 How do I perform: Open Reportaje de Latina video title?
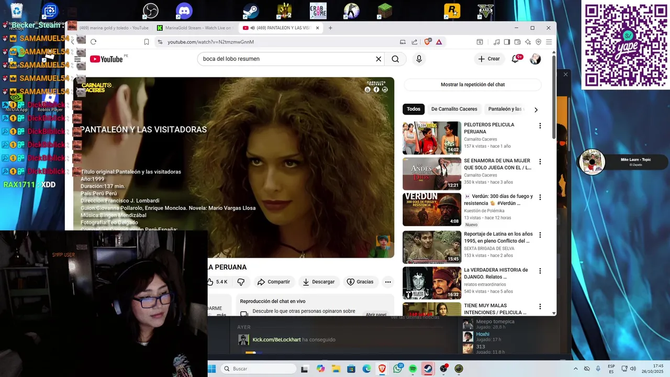498,237
